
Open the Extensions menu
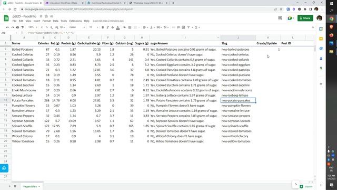[75, 21]
